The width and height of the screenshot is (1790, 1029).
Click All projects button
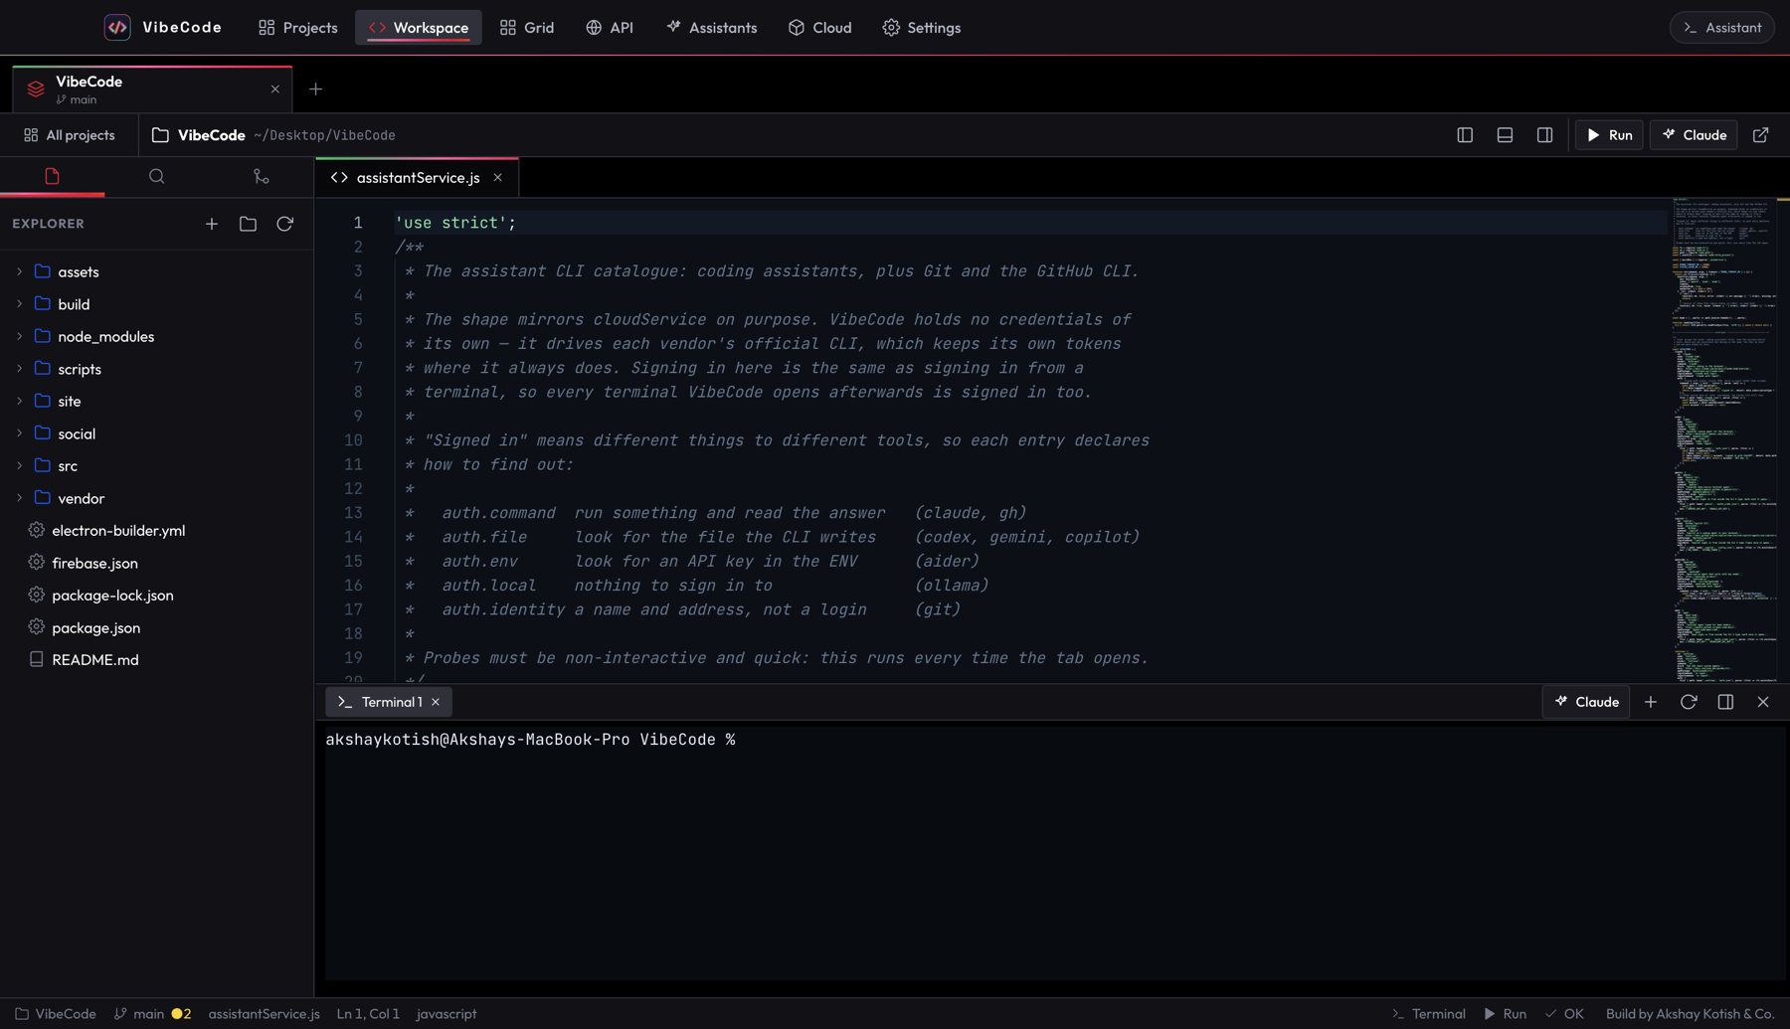(x=70, y=135)
